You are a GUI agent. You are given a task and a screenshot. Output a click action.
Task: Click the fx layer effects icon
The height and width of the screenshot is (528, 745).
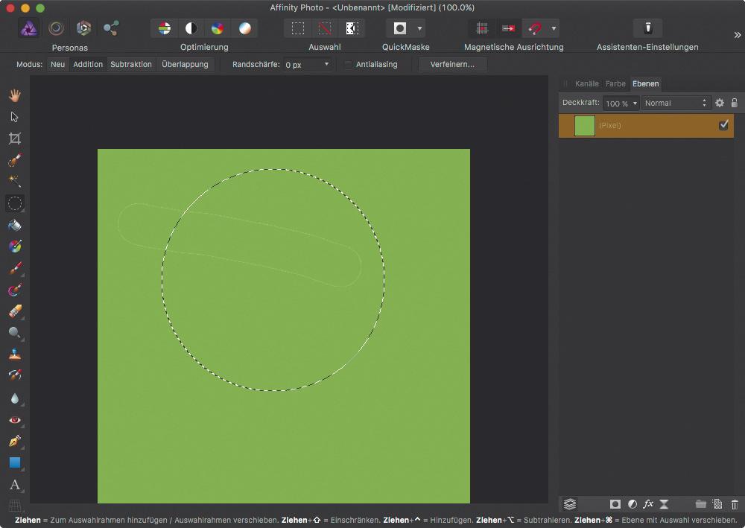tap(648, 504)
